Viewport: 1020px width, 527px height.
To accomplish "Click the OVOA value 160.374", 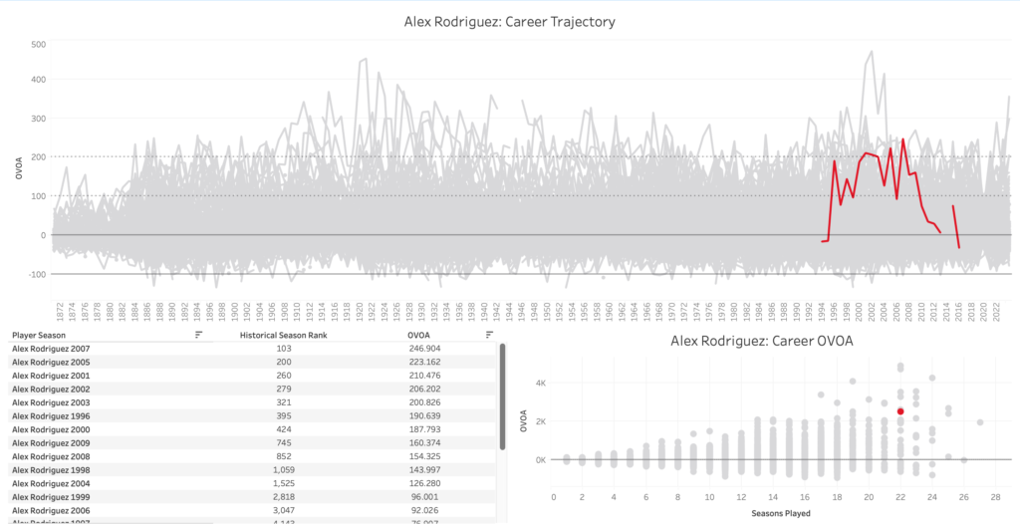I will click(426, 443).
